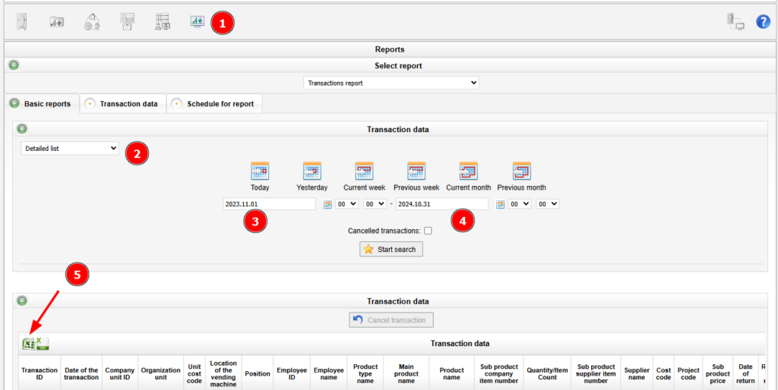Enable the Cancelled transactions checkbox
The image size is (778, 390).
click(429, 231)
